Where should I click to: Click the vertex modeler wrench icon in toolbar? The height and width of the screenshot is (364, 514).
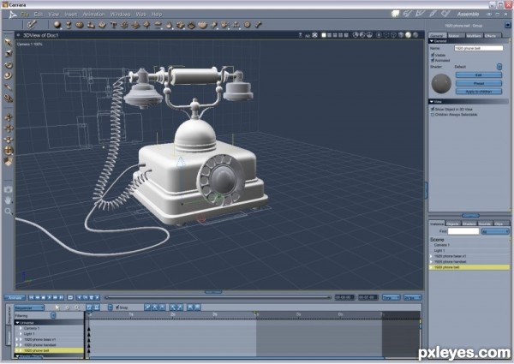(33, 25)
